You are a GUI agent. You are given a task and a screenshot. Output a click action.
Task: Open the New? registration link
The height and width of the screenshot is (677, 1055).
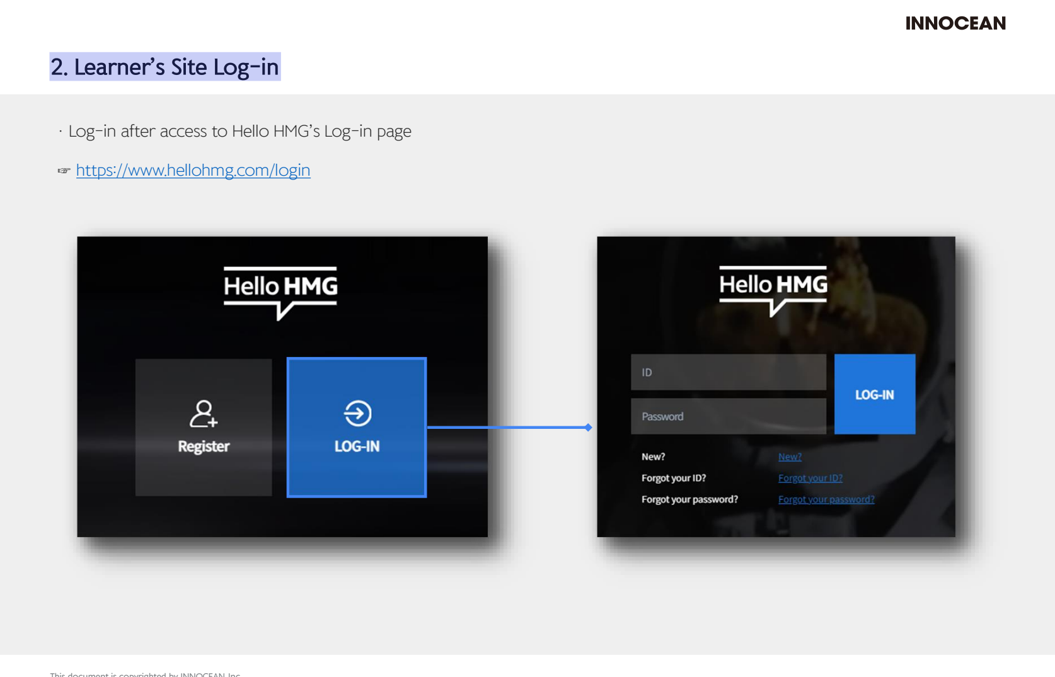tap(790, 457)
